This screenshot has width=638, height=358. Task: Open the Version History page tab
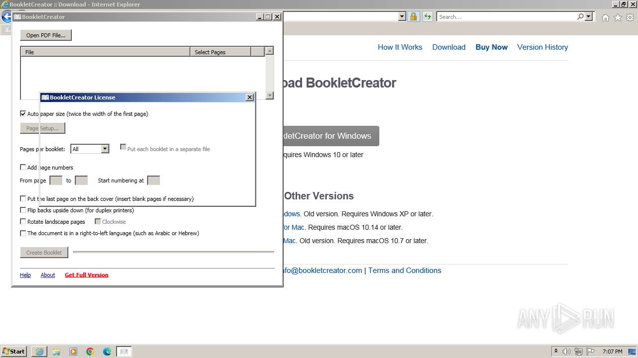click(542, 47)
